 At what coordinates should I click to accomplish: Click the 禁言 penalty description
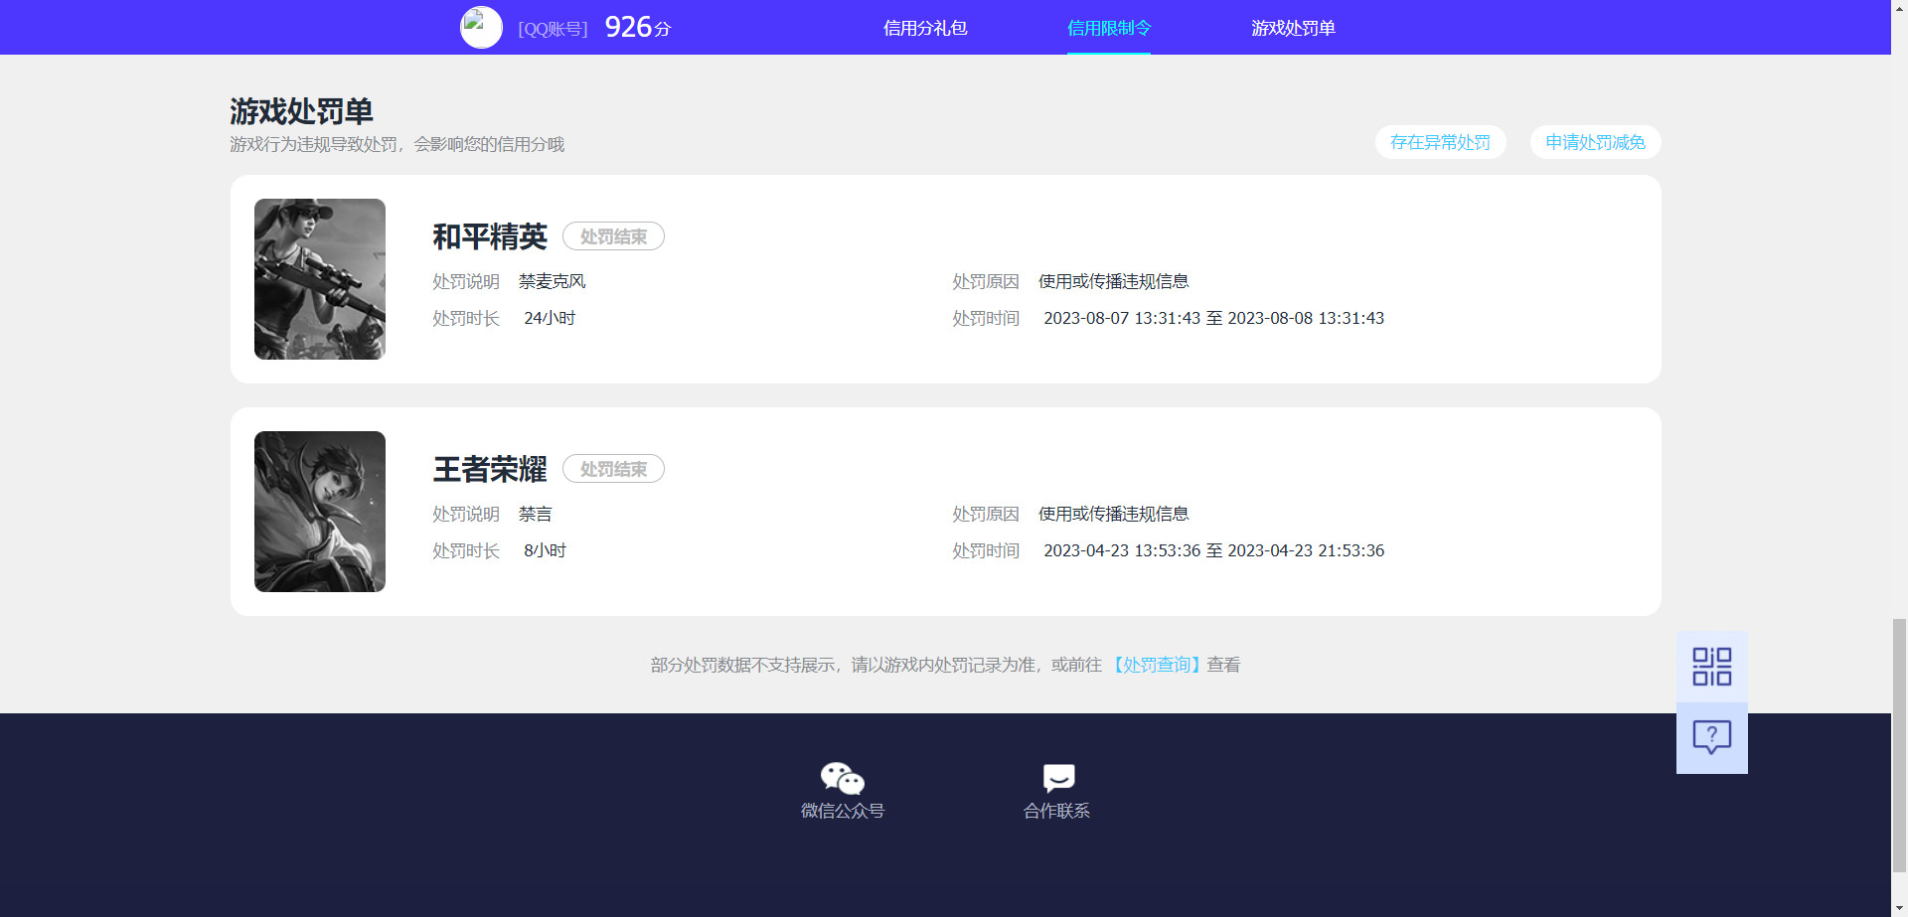point(536,514)
